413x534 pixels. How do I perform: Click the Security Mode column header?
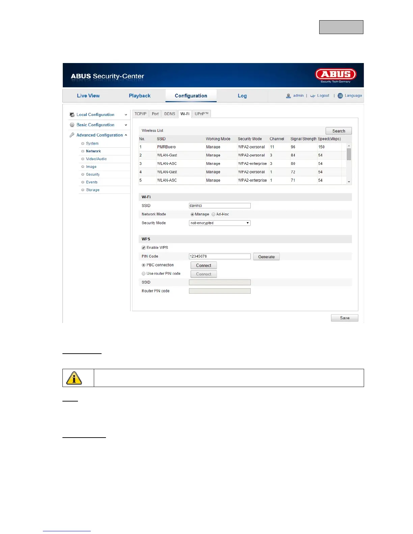[x=250, y=139]
